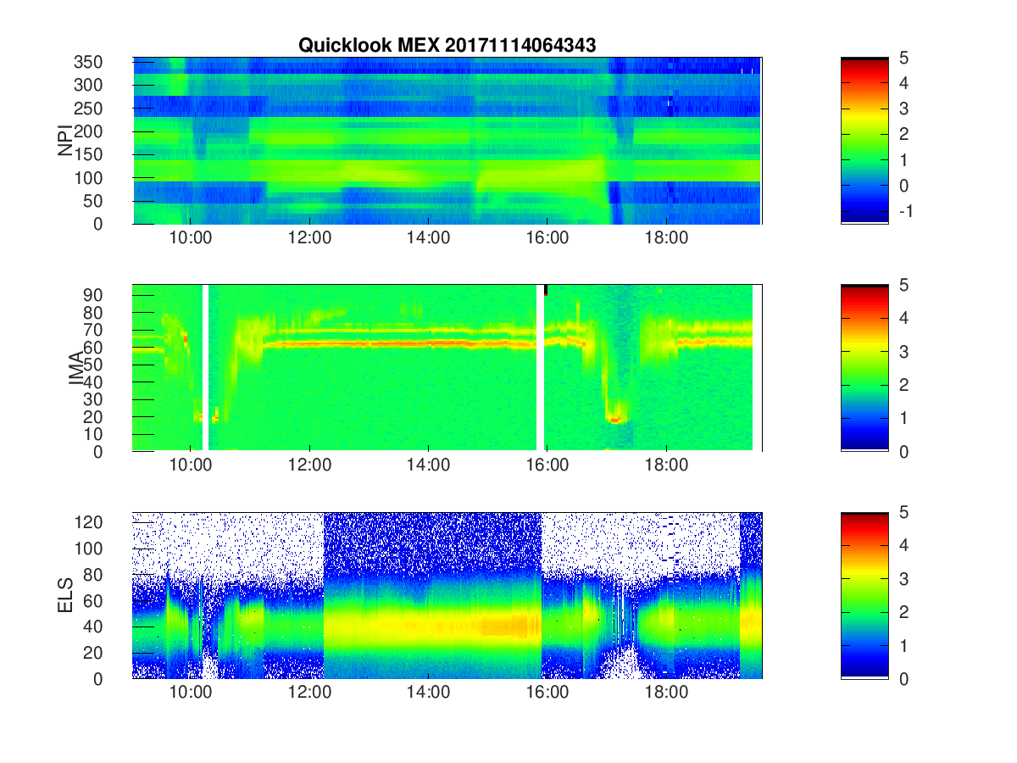1017x763 pixels.
Task: Click the 3 label on IMA colorbar
Action: tap(903, 351)
